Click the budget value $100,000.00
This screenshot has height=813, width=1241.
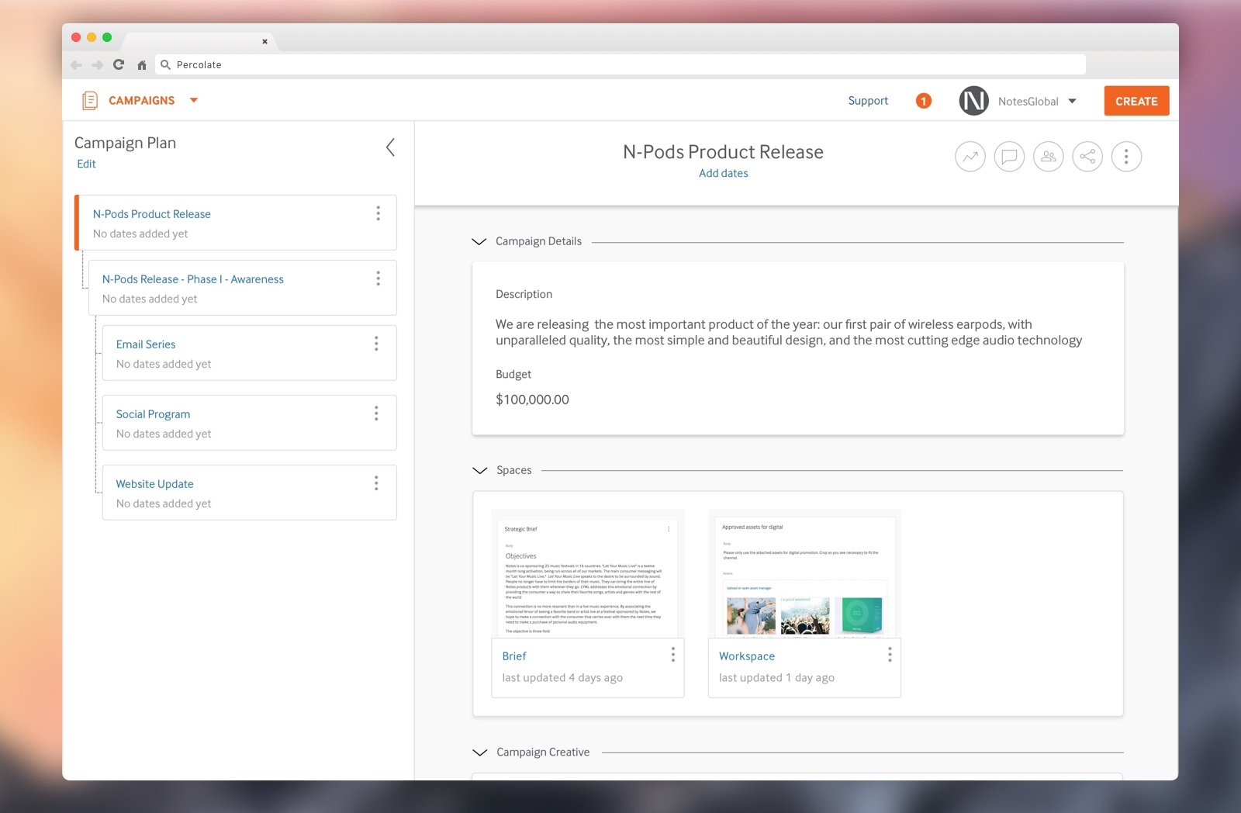click(x=532, y=400)
